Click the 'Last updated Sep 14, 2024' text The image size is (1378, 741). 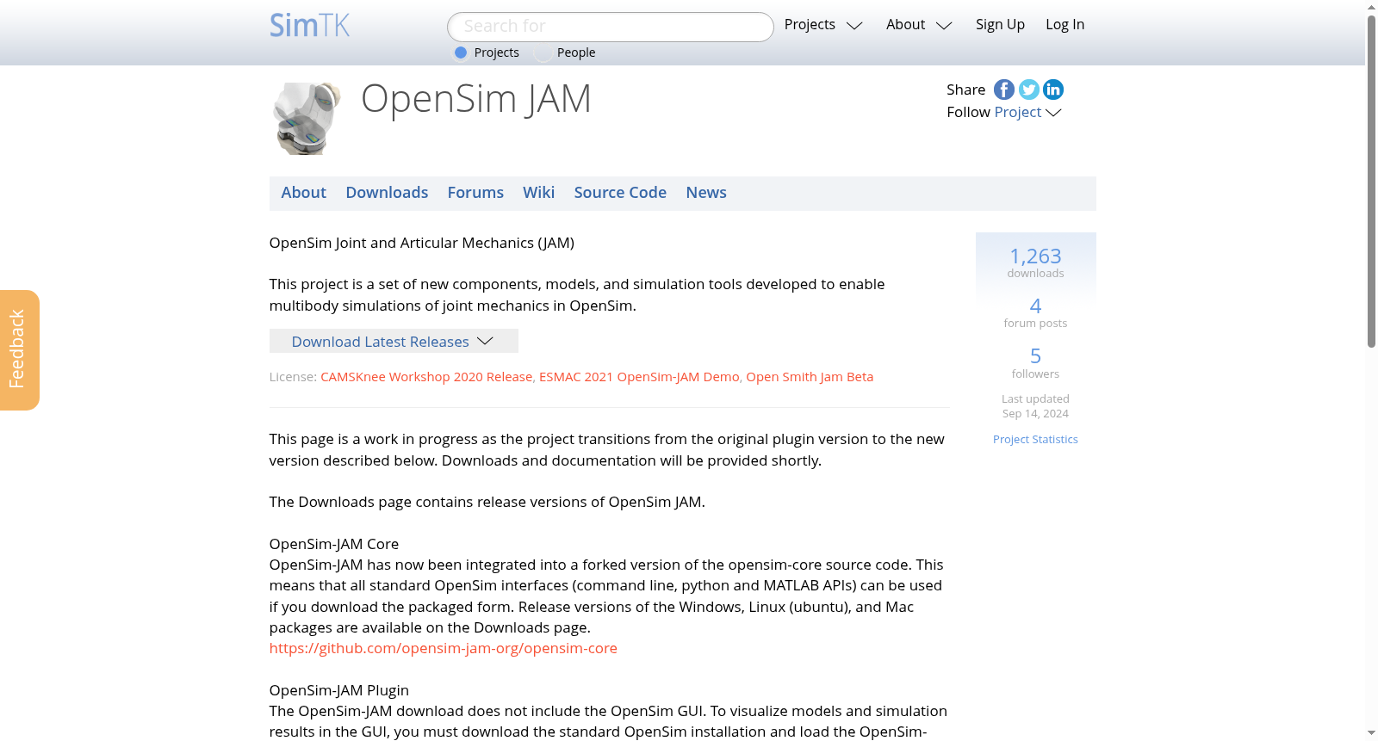pos(1035,406)
